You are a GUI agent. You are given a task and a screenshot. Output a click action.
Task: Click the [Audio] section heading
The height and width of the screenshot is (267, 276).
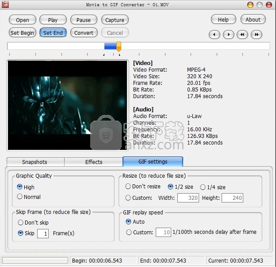143,109
